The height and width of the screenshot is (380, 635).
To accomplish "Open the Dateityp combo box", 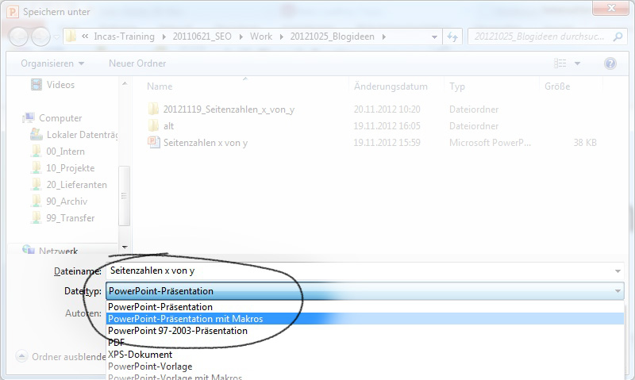I will click(364, 291).
